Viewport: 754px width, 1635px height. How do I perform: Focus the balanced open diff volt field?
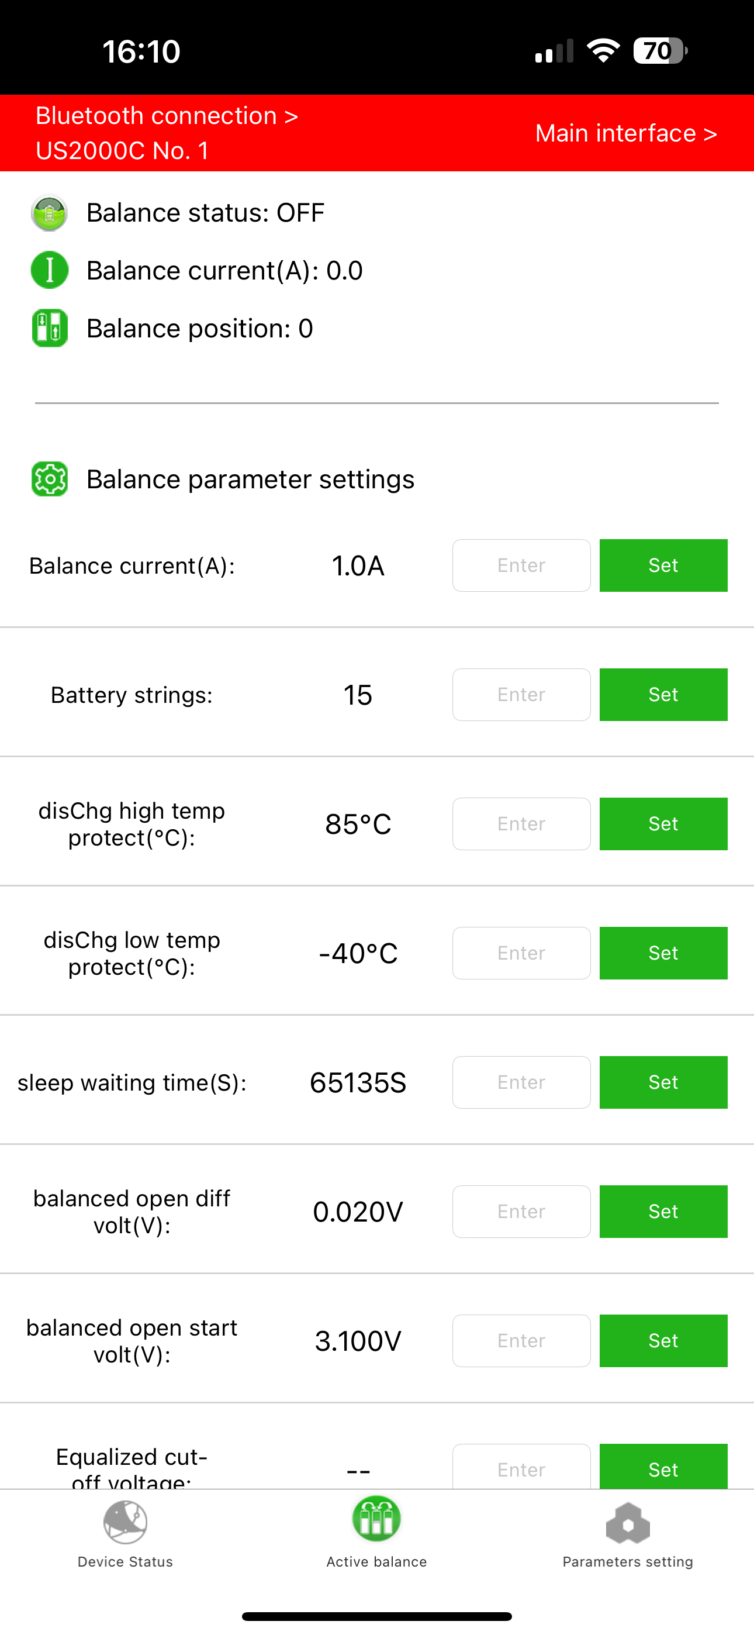[521, 1212]
